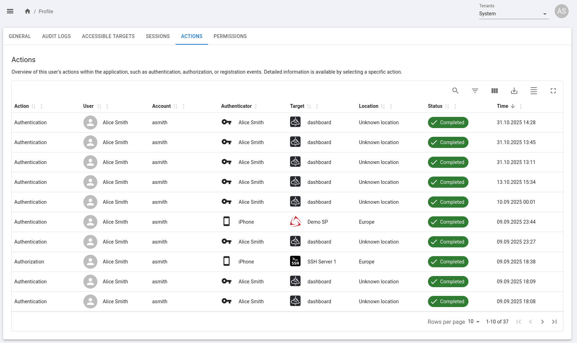Image resolution: width=577 pixels, height=343 pixels.
Task: Sort table by Status column
Action: (447, 106)
